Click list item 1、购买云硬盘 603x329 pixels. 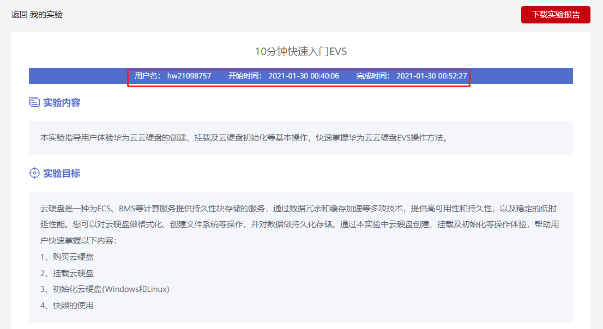click(67, 257)
